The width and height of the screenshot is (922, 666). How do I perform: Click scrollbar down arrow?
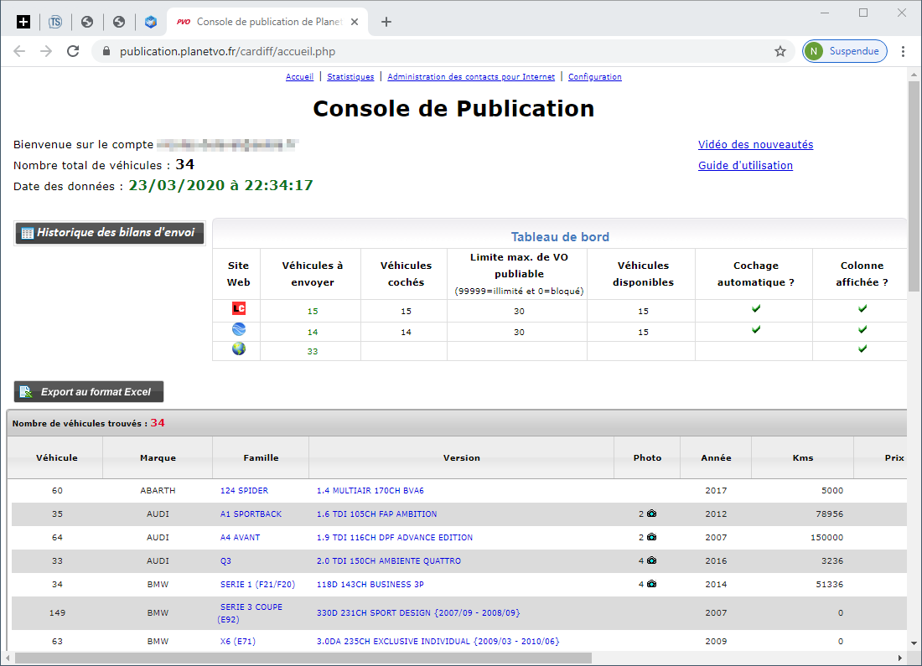coord(914,643)
